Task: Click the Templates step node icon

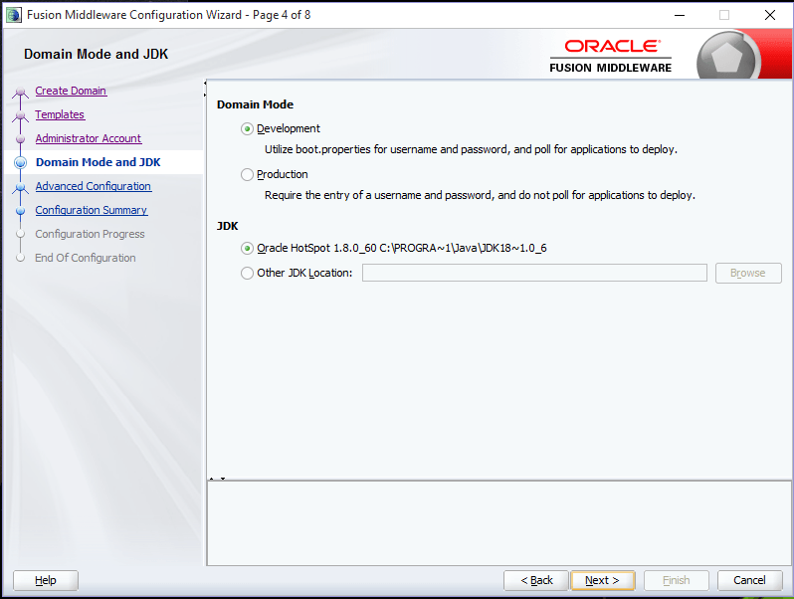Action: pyautogui.click(x=20, y=116)
